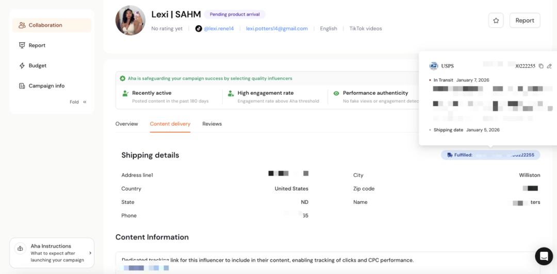This screenshot has width=557, height=274.
Task: Click the star favorite icon button
Action: tap(496, 21)
